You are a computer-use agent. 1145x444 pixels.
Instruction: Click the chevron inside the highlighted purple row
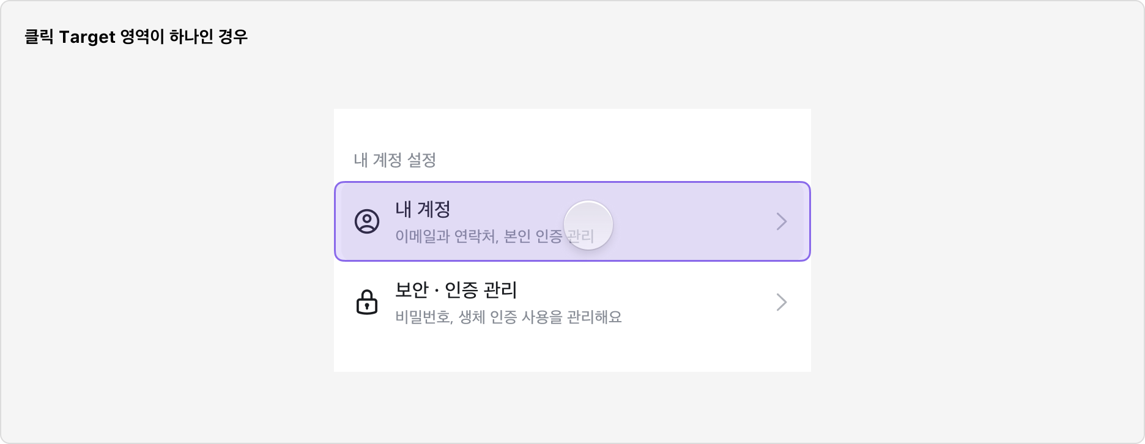point(782,222)
